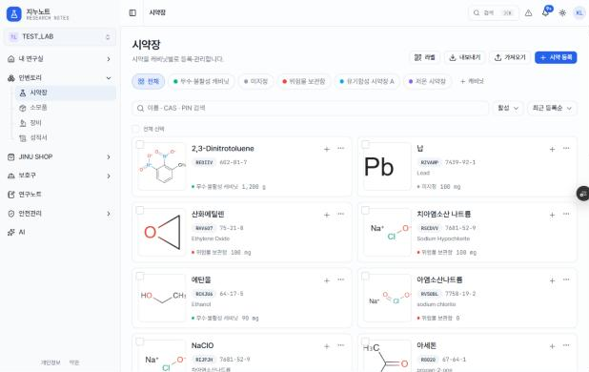Open the 연구노트 sidebar item

[60, 195]
